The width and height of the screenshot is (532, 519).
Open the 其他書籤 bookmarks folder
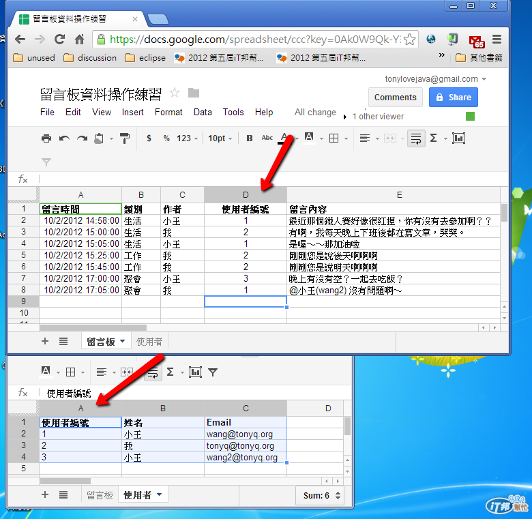[x=479, y=58]
